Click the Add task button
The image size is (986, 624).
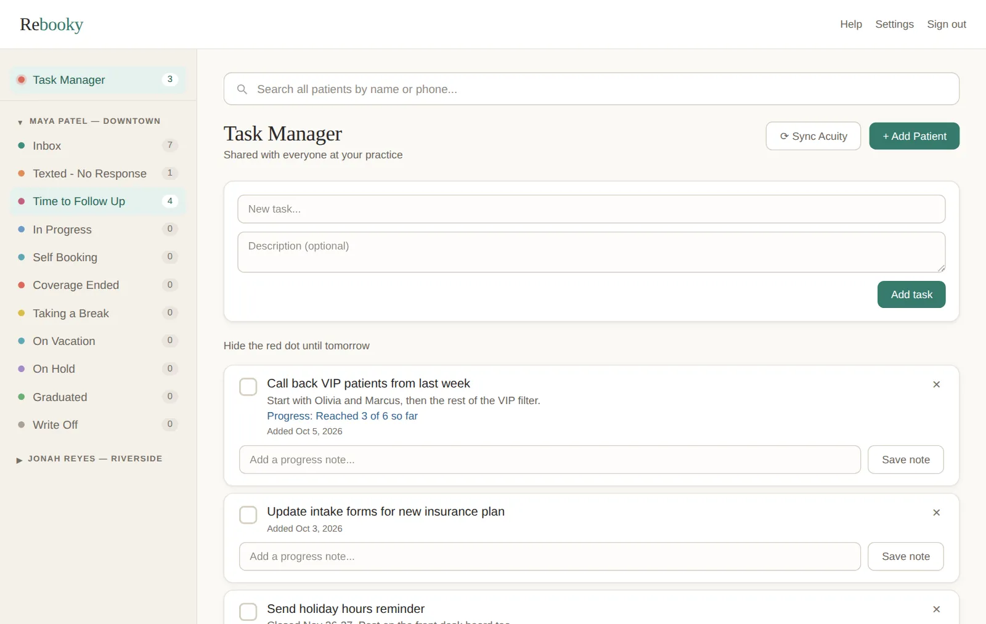pos(911,294)
